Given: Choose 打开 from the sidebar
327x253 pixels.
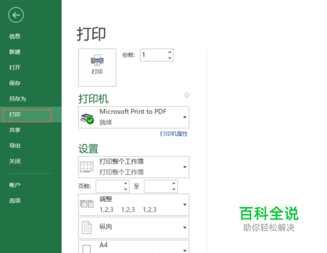Looking at the screenshot, I should 14,68.
